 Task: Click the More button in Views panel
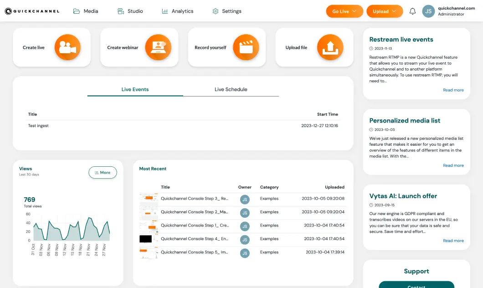coord(103,172)
